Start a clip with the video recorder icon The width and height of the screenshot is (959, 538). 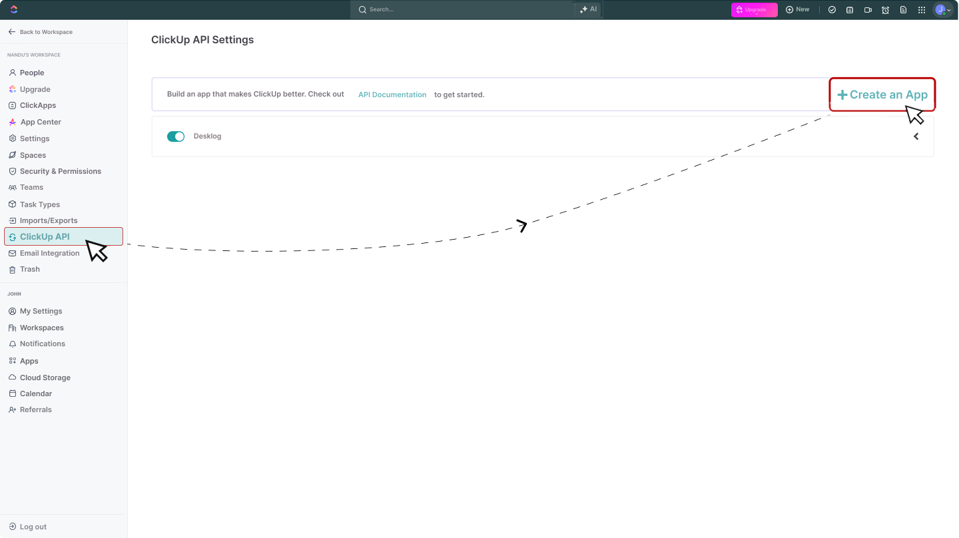[868, 9]
